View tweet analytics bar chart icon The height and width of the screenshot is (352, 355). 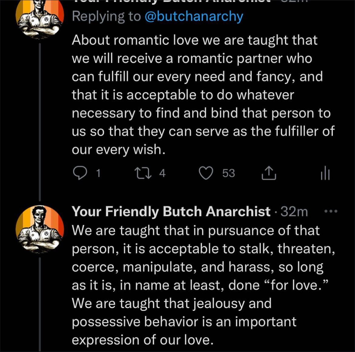tap(325, 174)
